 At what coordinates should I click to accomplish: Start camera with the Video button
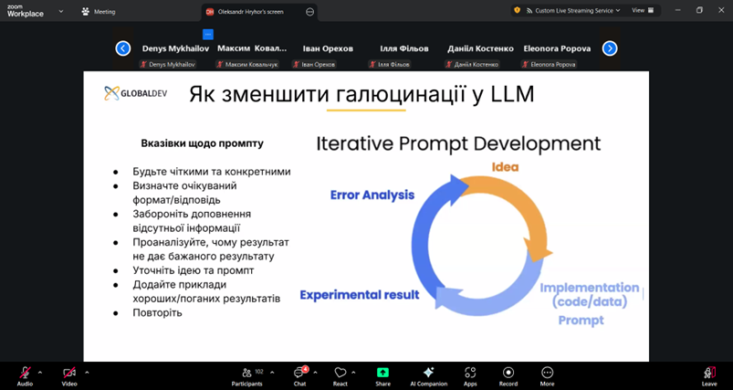(x=69, y=374)
